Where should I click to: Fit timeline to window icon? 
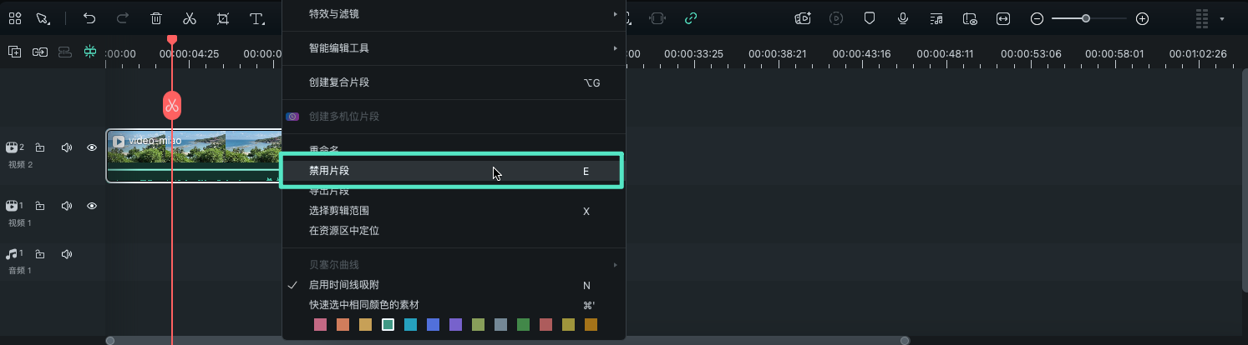1003,18
